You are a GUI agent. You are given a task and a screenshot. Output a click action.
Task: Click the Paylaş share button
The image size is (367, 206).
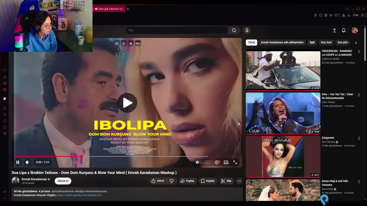click(x=187, y=181)
